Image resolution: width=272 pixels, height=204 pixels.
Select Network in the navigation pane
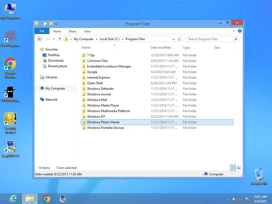(49, 100)
